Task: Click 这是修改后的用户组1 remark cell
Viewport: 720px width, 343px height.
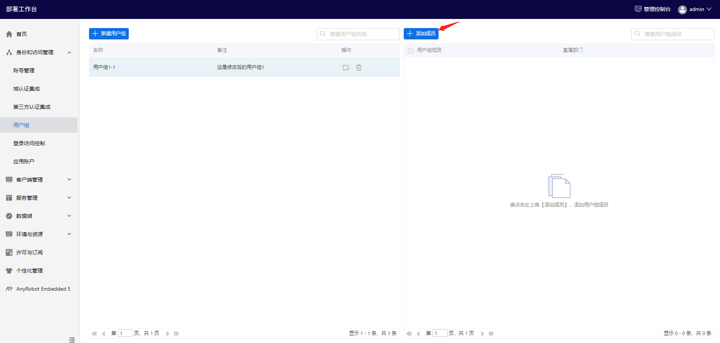Action: click(x=241, y=67)
